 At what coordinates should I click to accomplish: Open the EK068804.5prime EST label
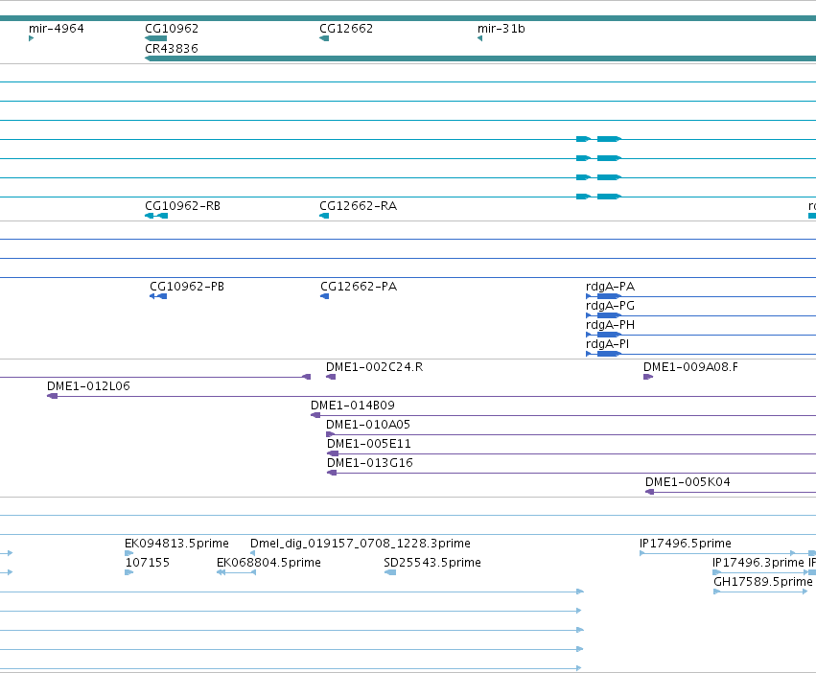(268, 563)
